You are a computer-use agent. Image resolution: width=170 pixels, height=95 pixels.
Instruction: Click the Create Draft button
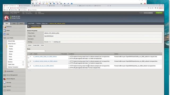point(36,45)
